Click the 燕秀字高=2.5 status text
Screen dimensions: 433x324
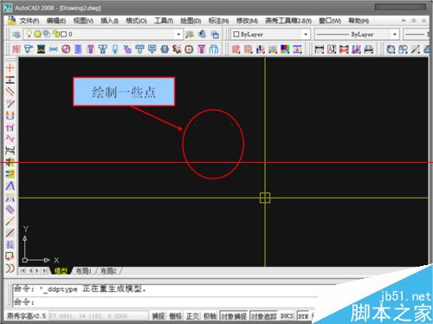[x=27, y=316]
